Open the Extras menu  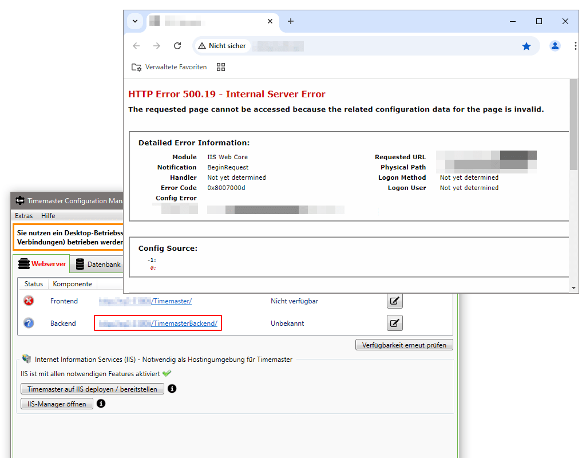tap(23, 216)
